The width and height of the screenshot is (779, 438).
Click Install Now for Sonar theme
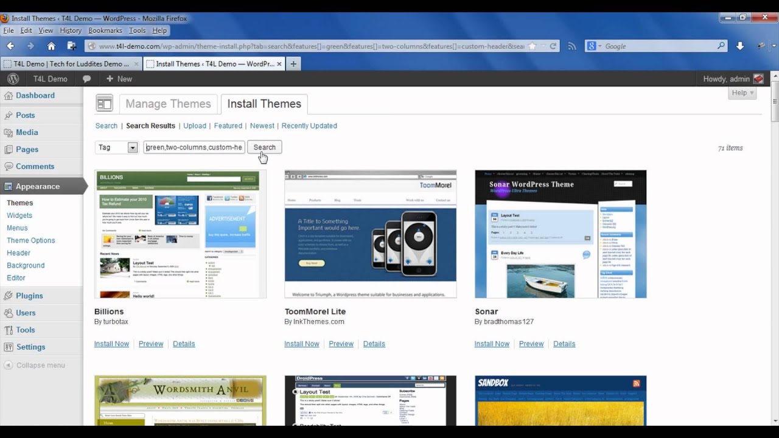click(x=492, y=344)
